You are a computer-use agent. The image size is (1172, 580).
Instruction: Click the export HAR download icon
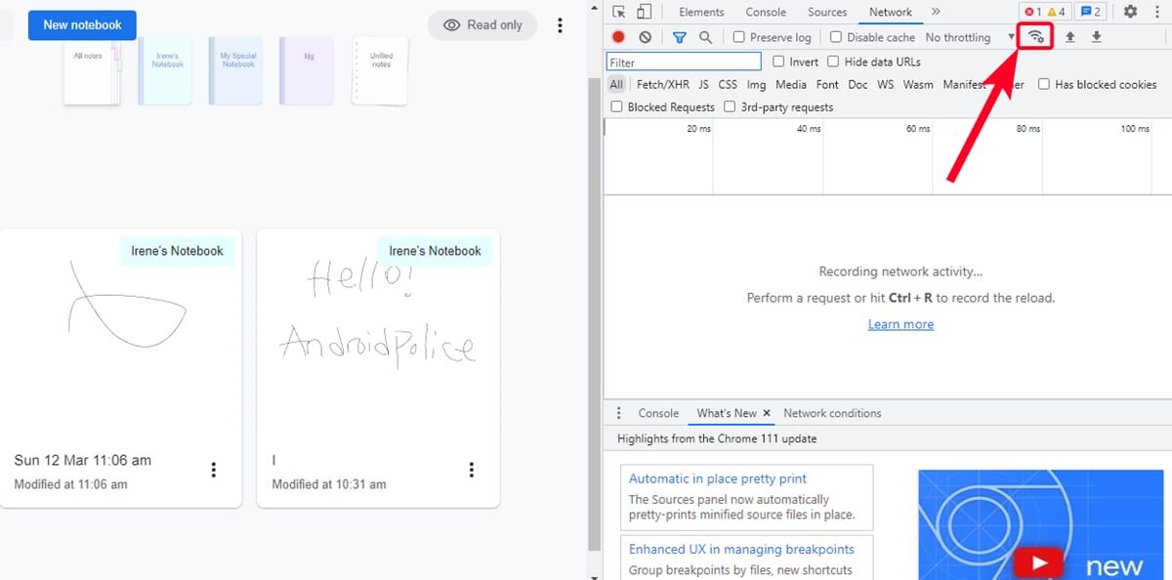[x=1096, y=37]
